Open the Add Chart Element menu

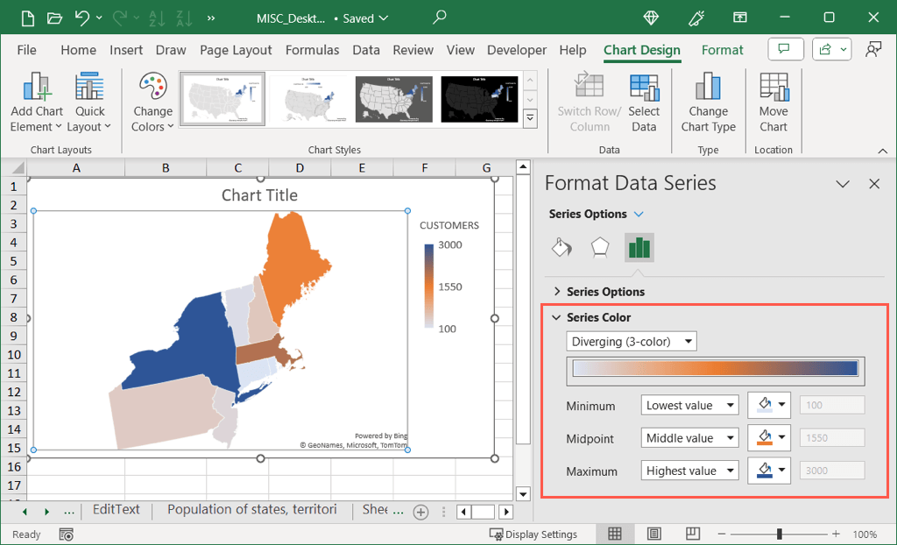tap(37, 103)
